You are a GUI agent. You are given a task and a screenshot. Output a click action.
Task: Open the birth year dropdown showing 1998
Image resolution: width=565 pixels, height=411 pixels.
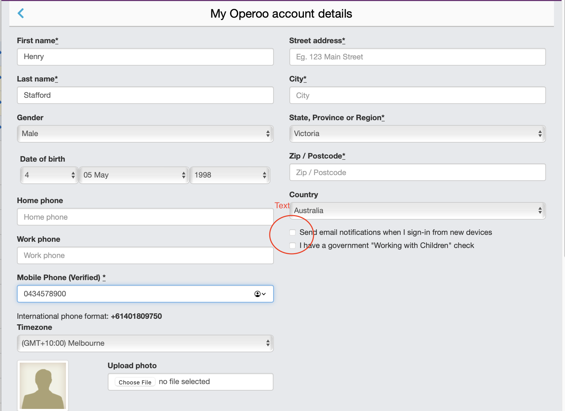[230, 175]
